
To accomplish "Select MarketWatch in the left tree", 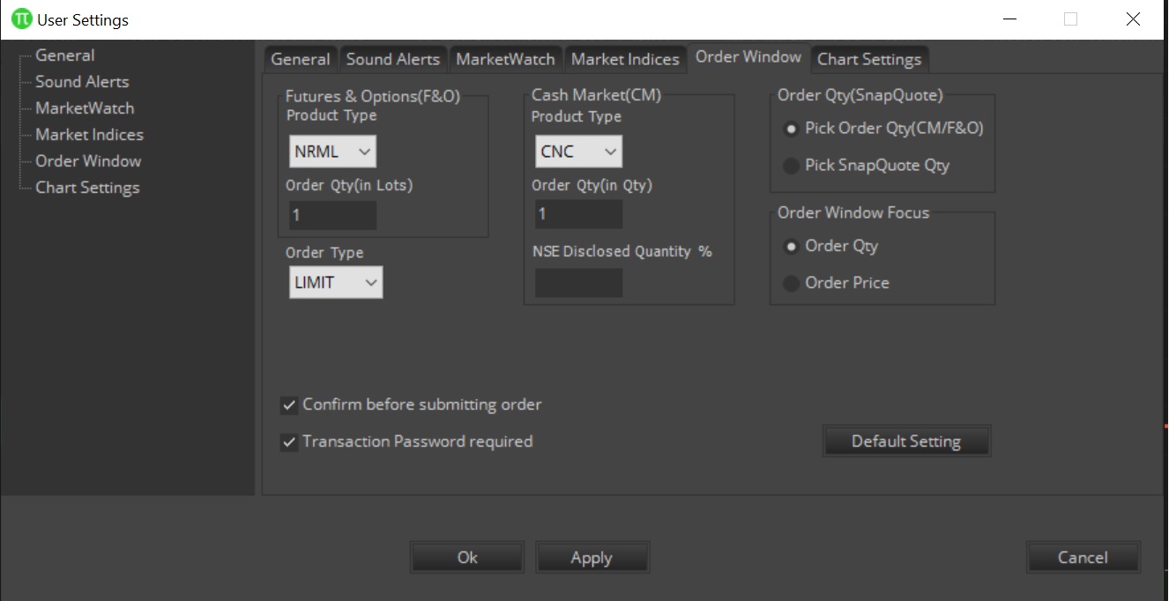I will [85, 108].
